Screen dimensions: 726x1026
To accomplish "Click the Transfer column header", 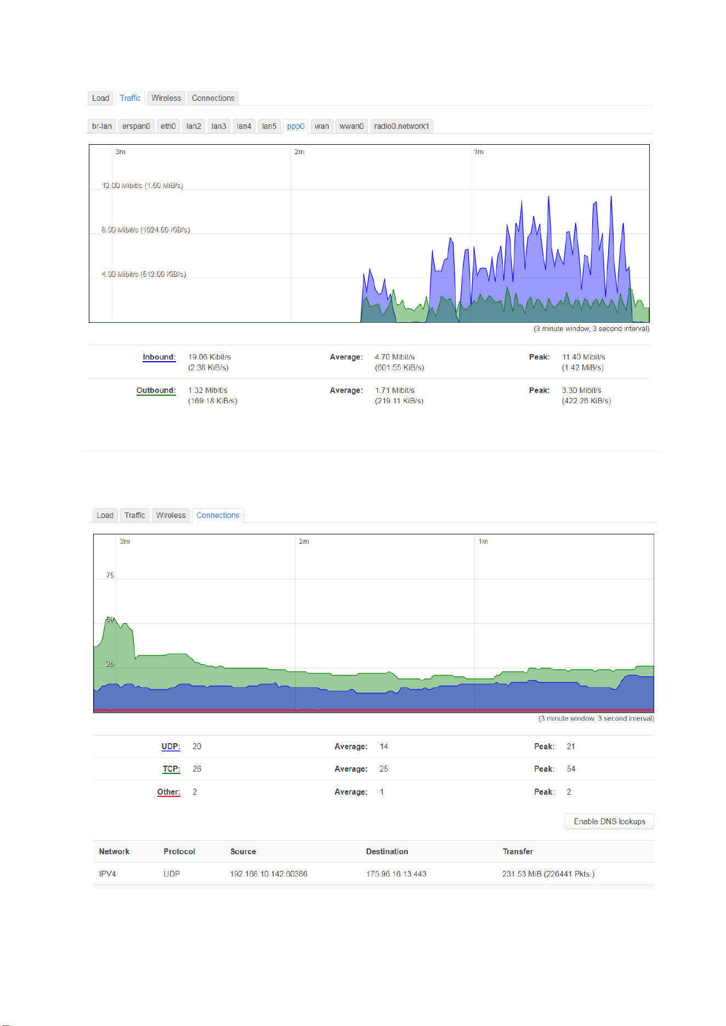I will tap(518, 852).
